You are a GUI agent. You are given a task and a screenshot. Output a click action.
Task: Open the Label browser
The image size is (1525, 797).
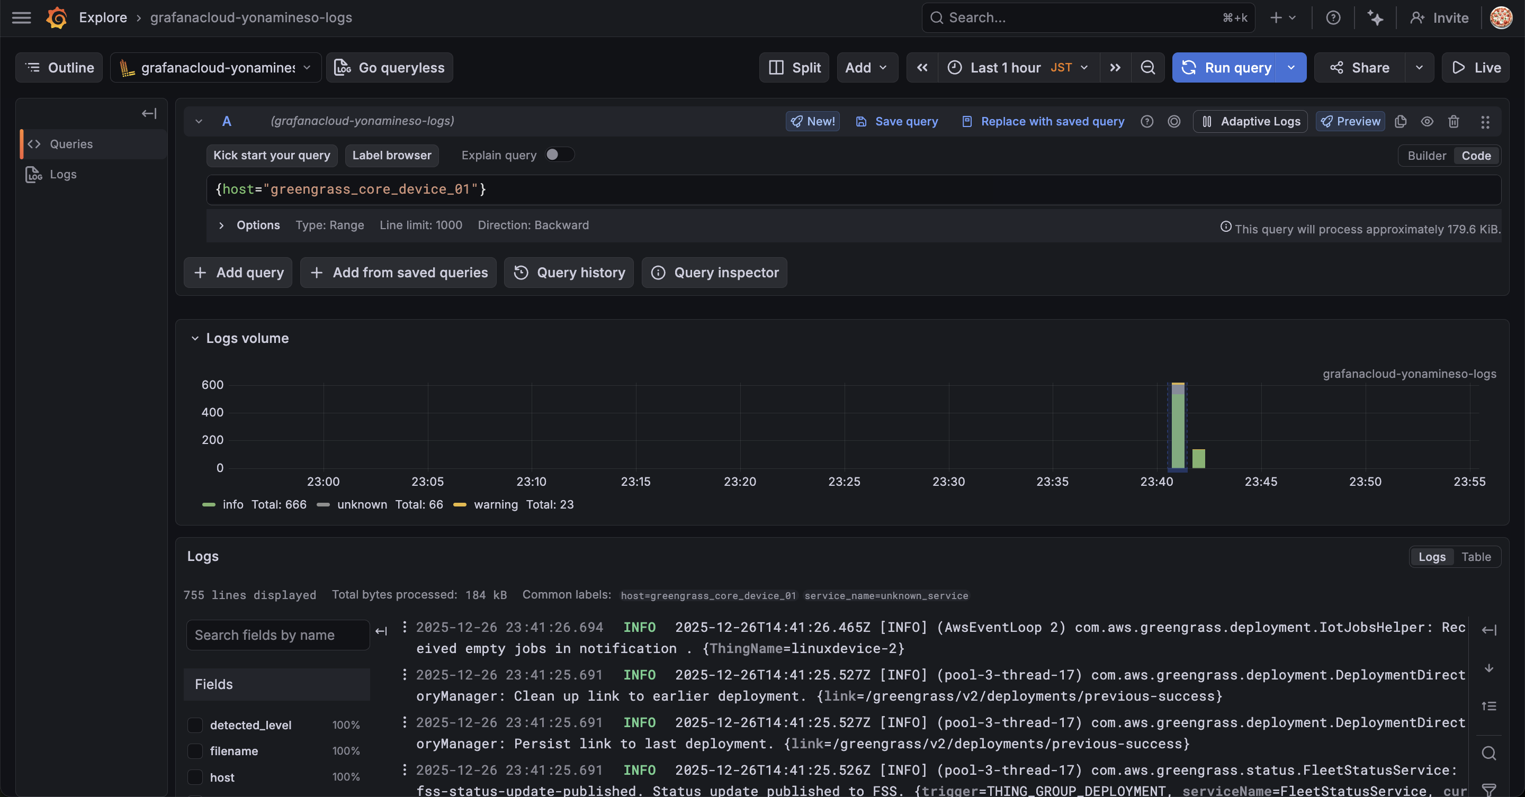[391, 155]
